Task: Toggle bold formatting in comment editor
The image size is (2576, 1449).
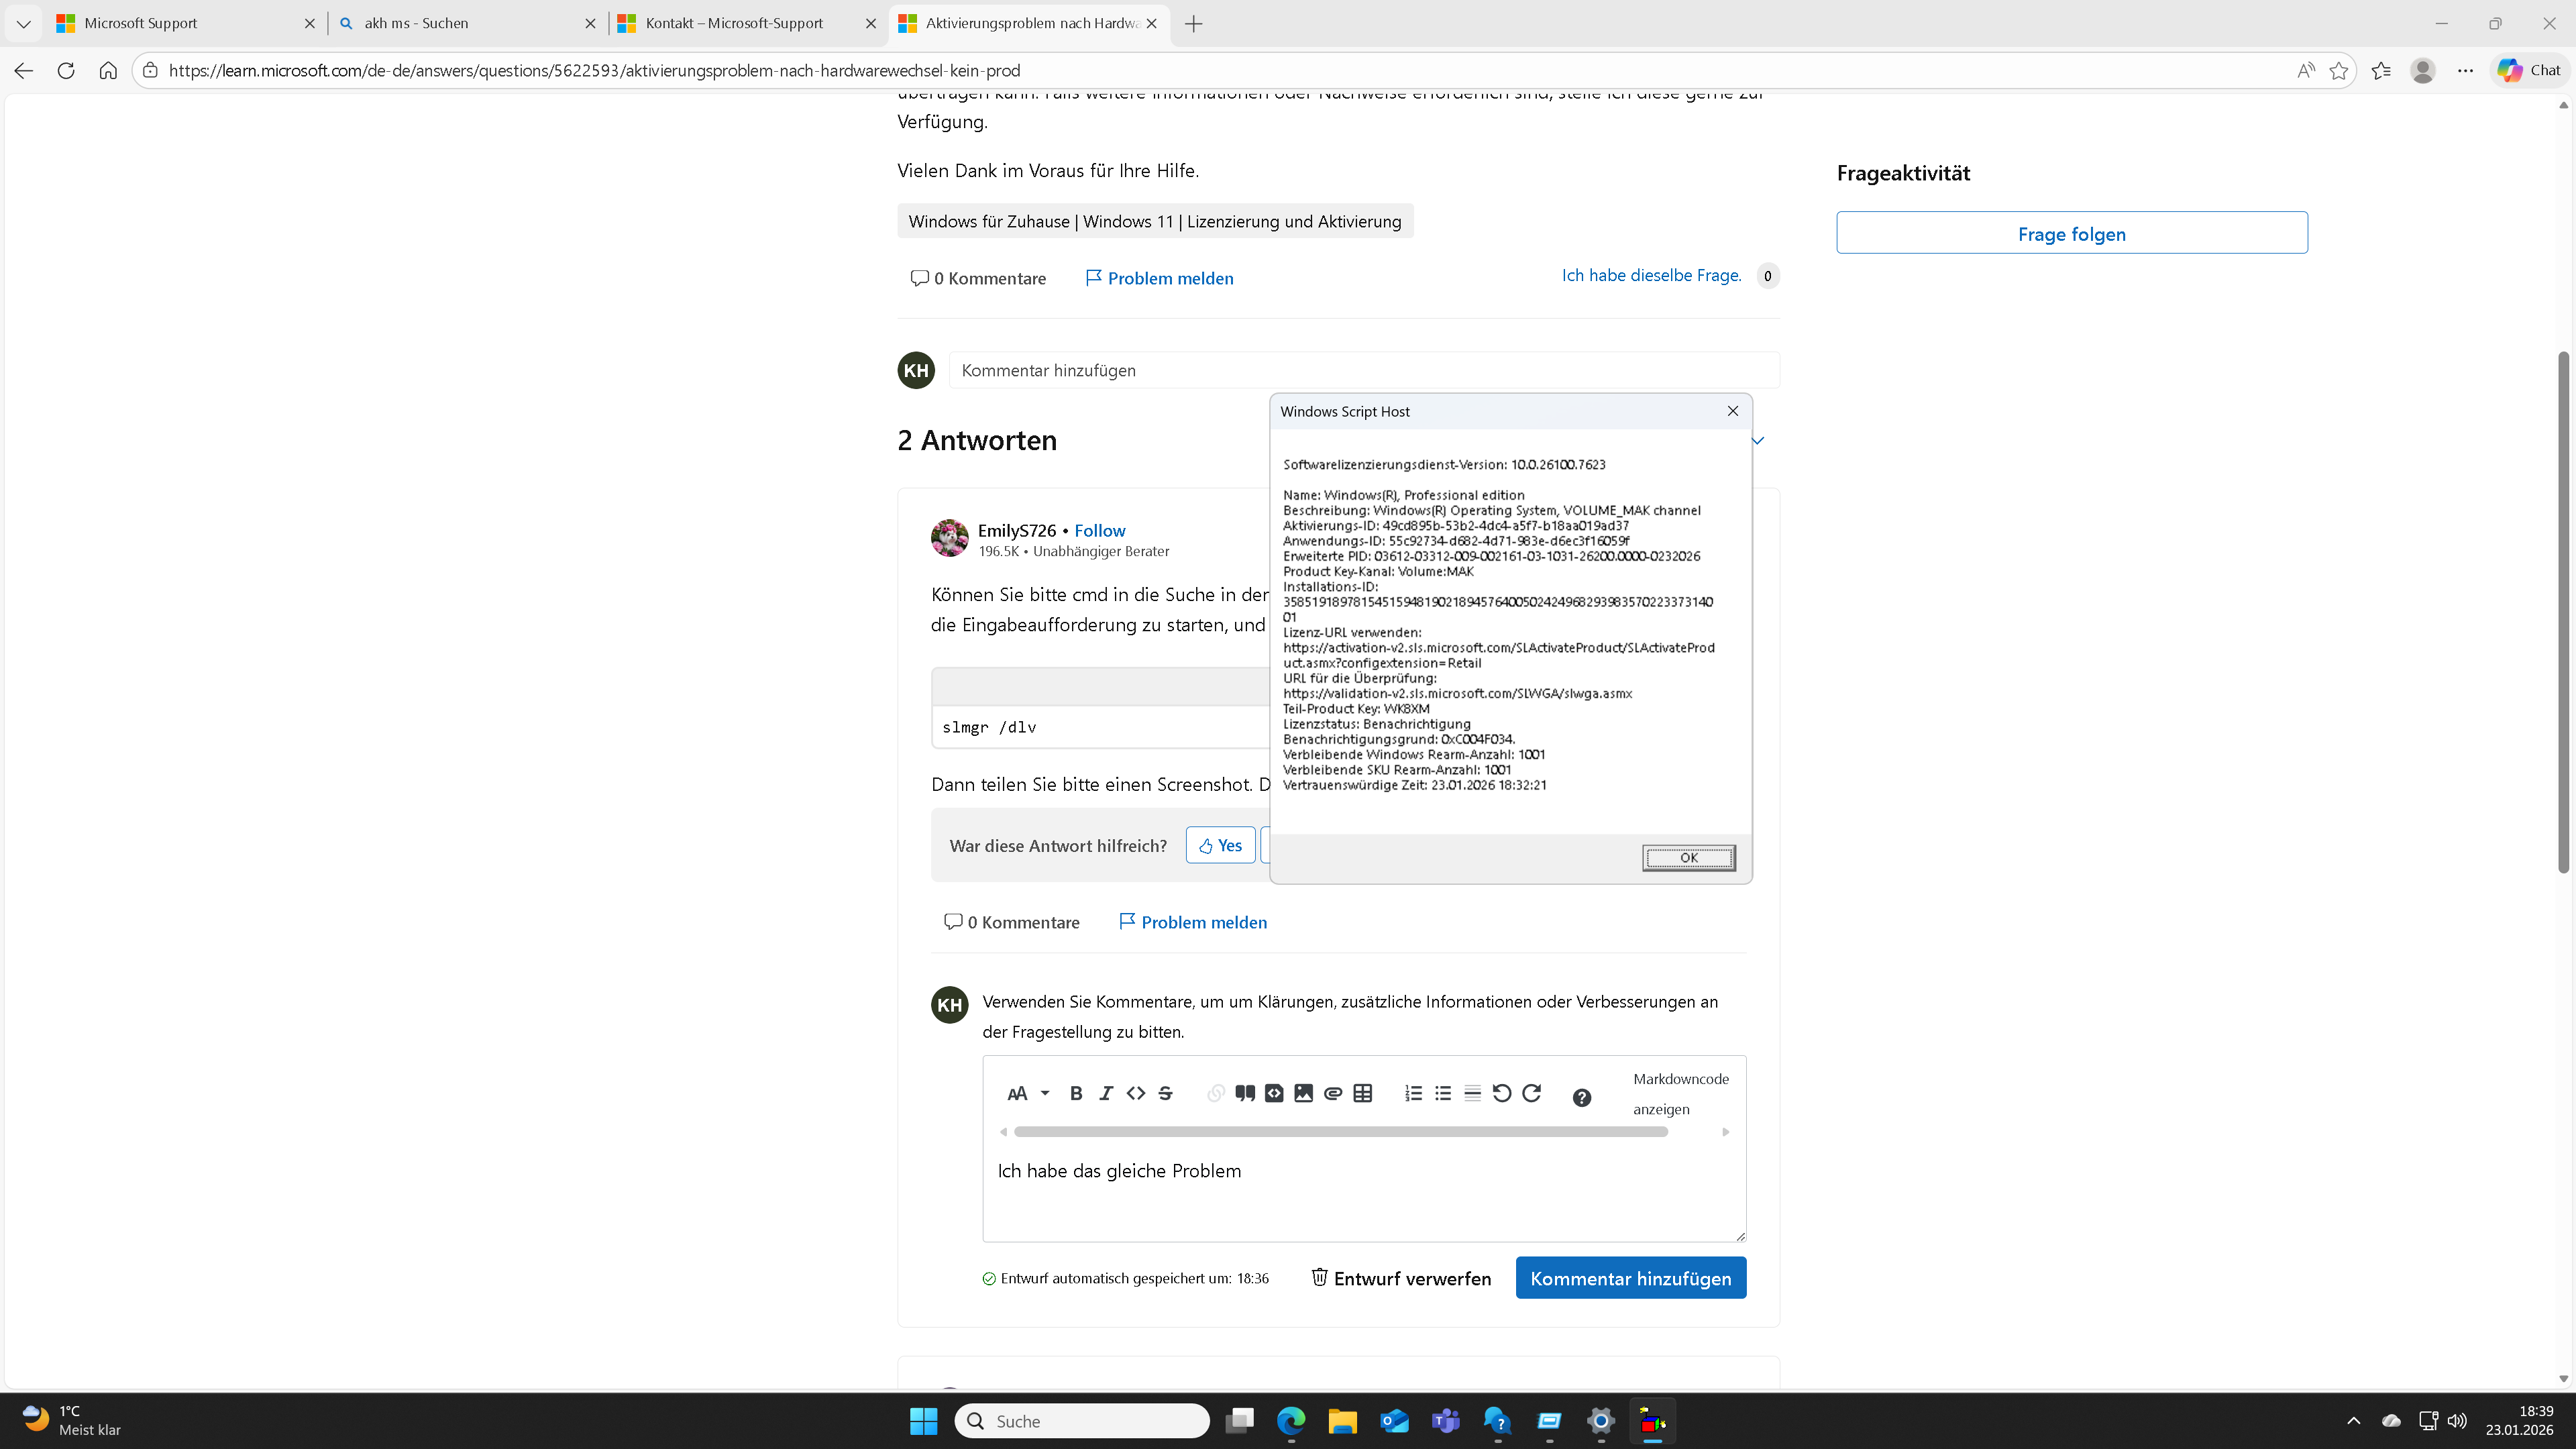Action: [1076, 1093]
